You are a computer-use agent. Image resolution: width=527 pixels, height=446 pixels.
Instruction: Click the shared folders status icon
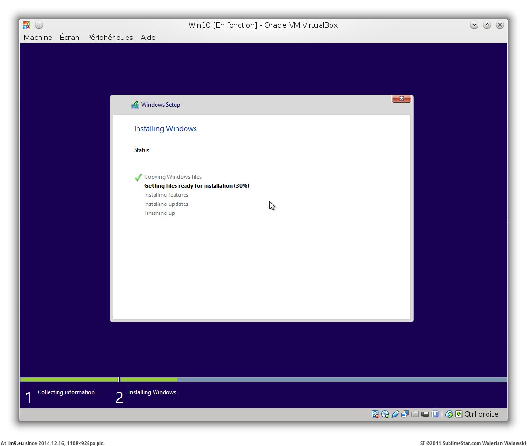(415, 414)
